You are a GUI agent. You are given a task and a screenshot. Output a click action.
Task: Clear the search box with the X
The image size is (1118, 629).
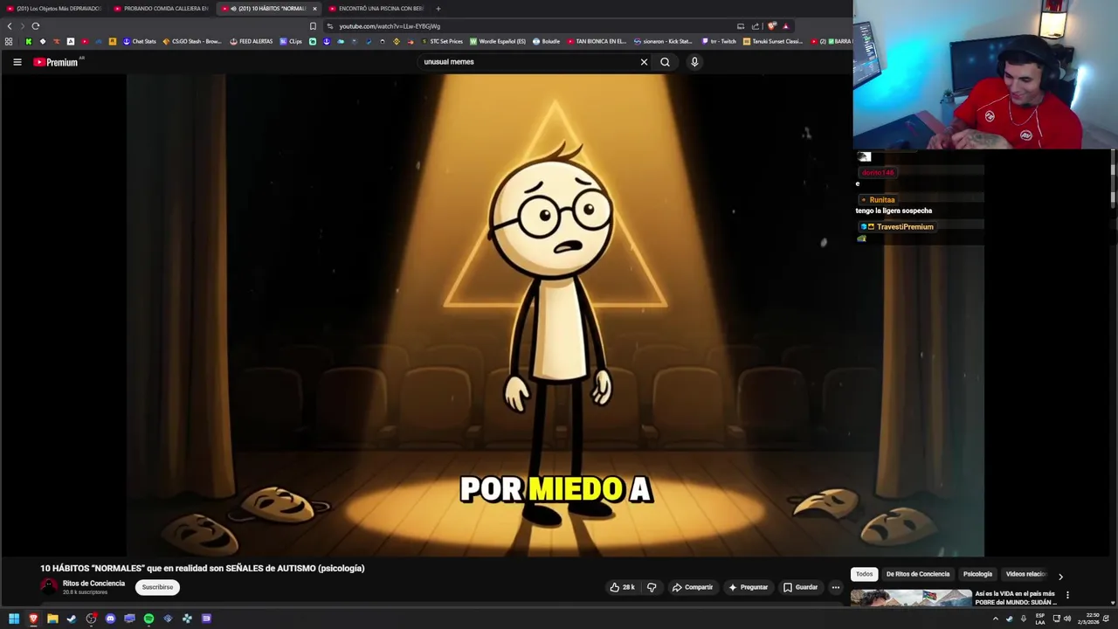coord(644,62)
